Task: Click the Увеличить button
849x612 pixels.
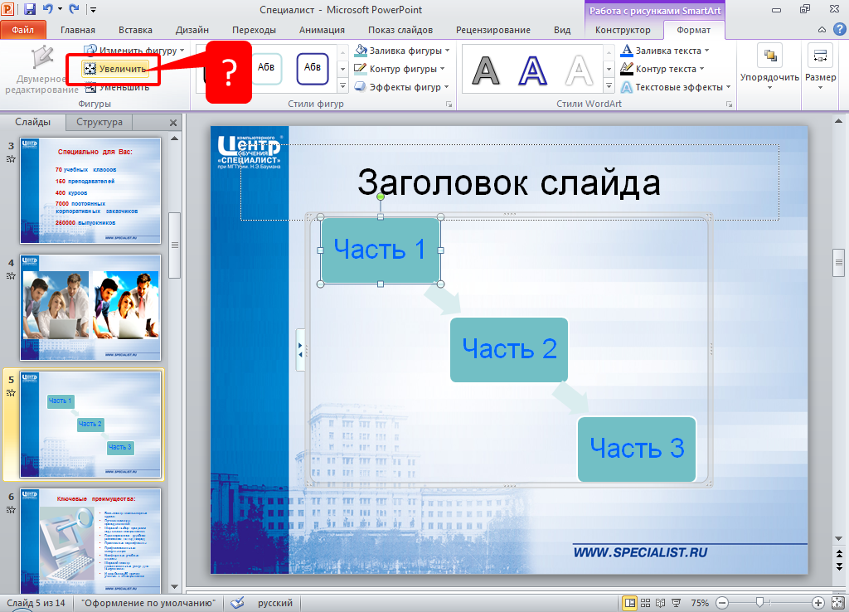Action: 115,69
